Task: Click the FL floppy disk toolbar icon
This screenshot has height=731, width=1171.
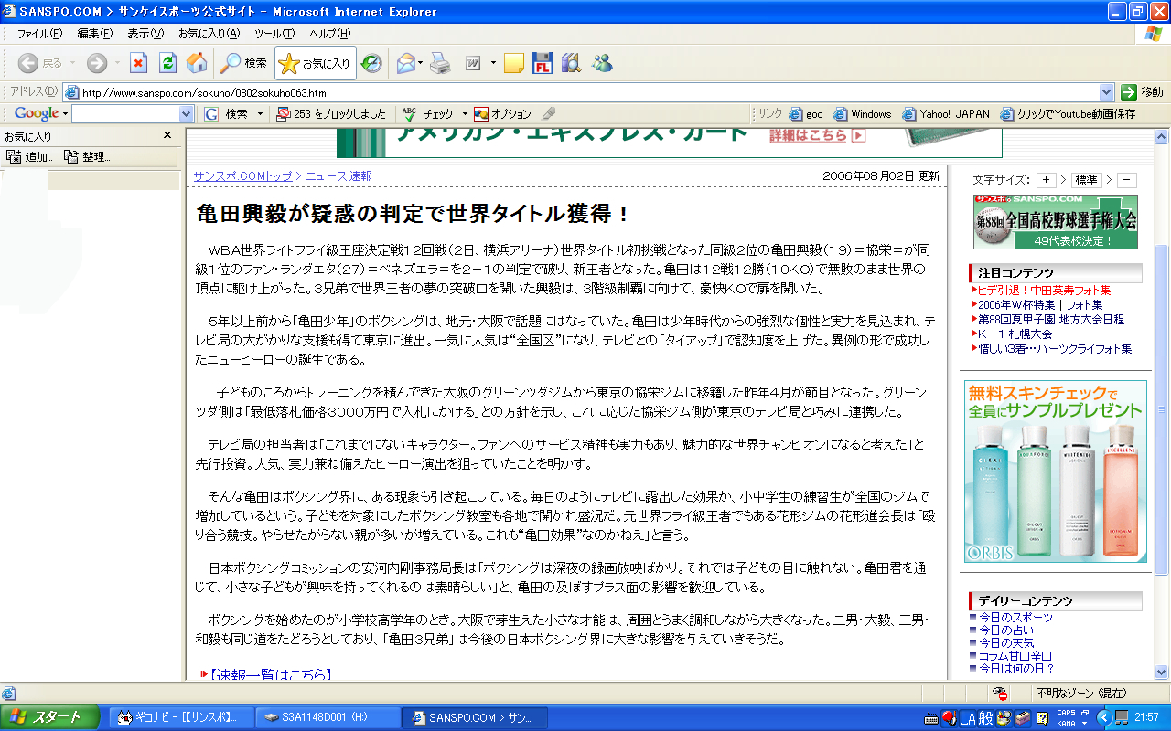Action: pyautogui.click(x=543, y=63)
